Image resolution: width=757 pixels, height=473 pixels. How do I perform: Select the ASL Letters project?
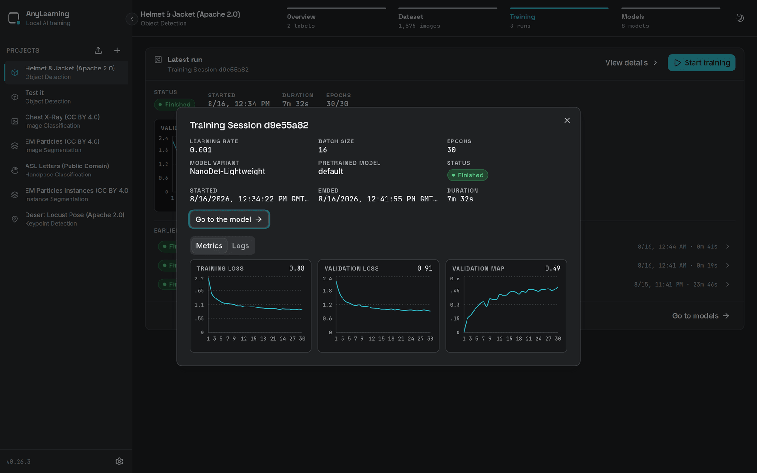(66, 170)
